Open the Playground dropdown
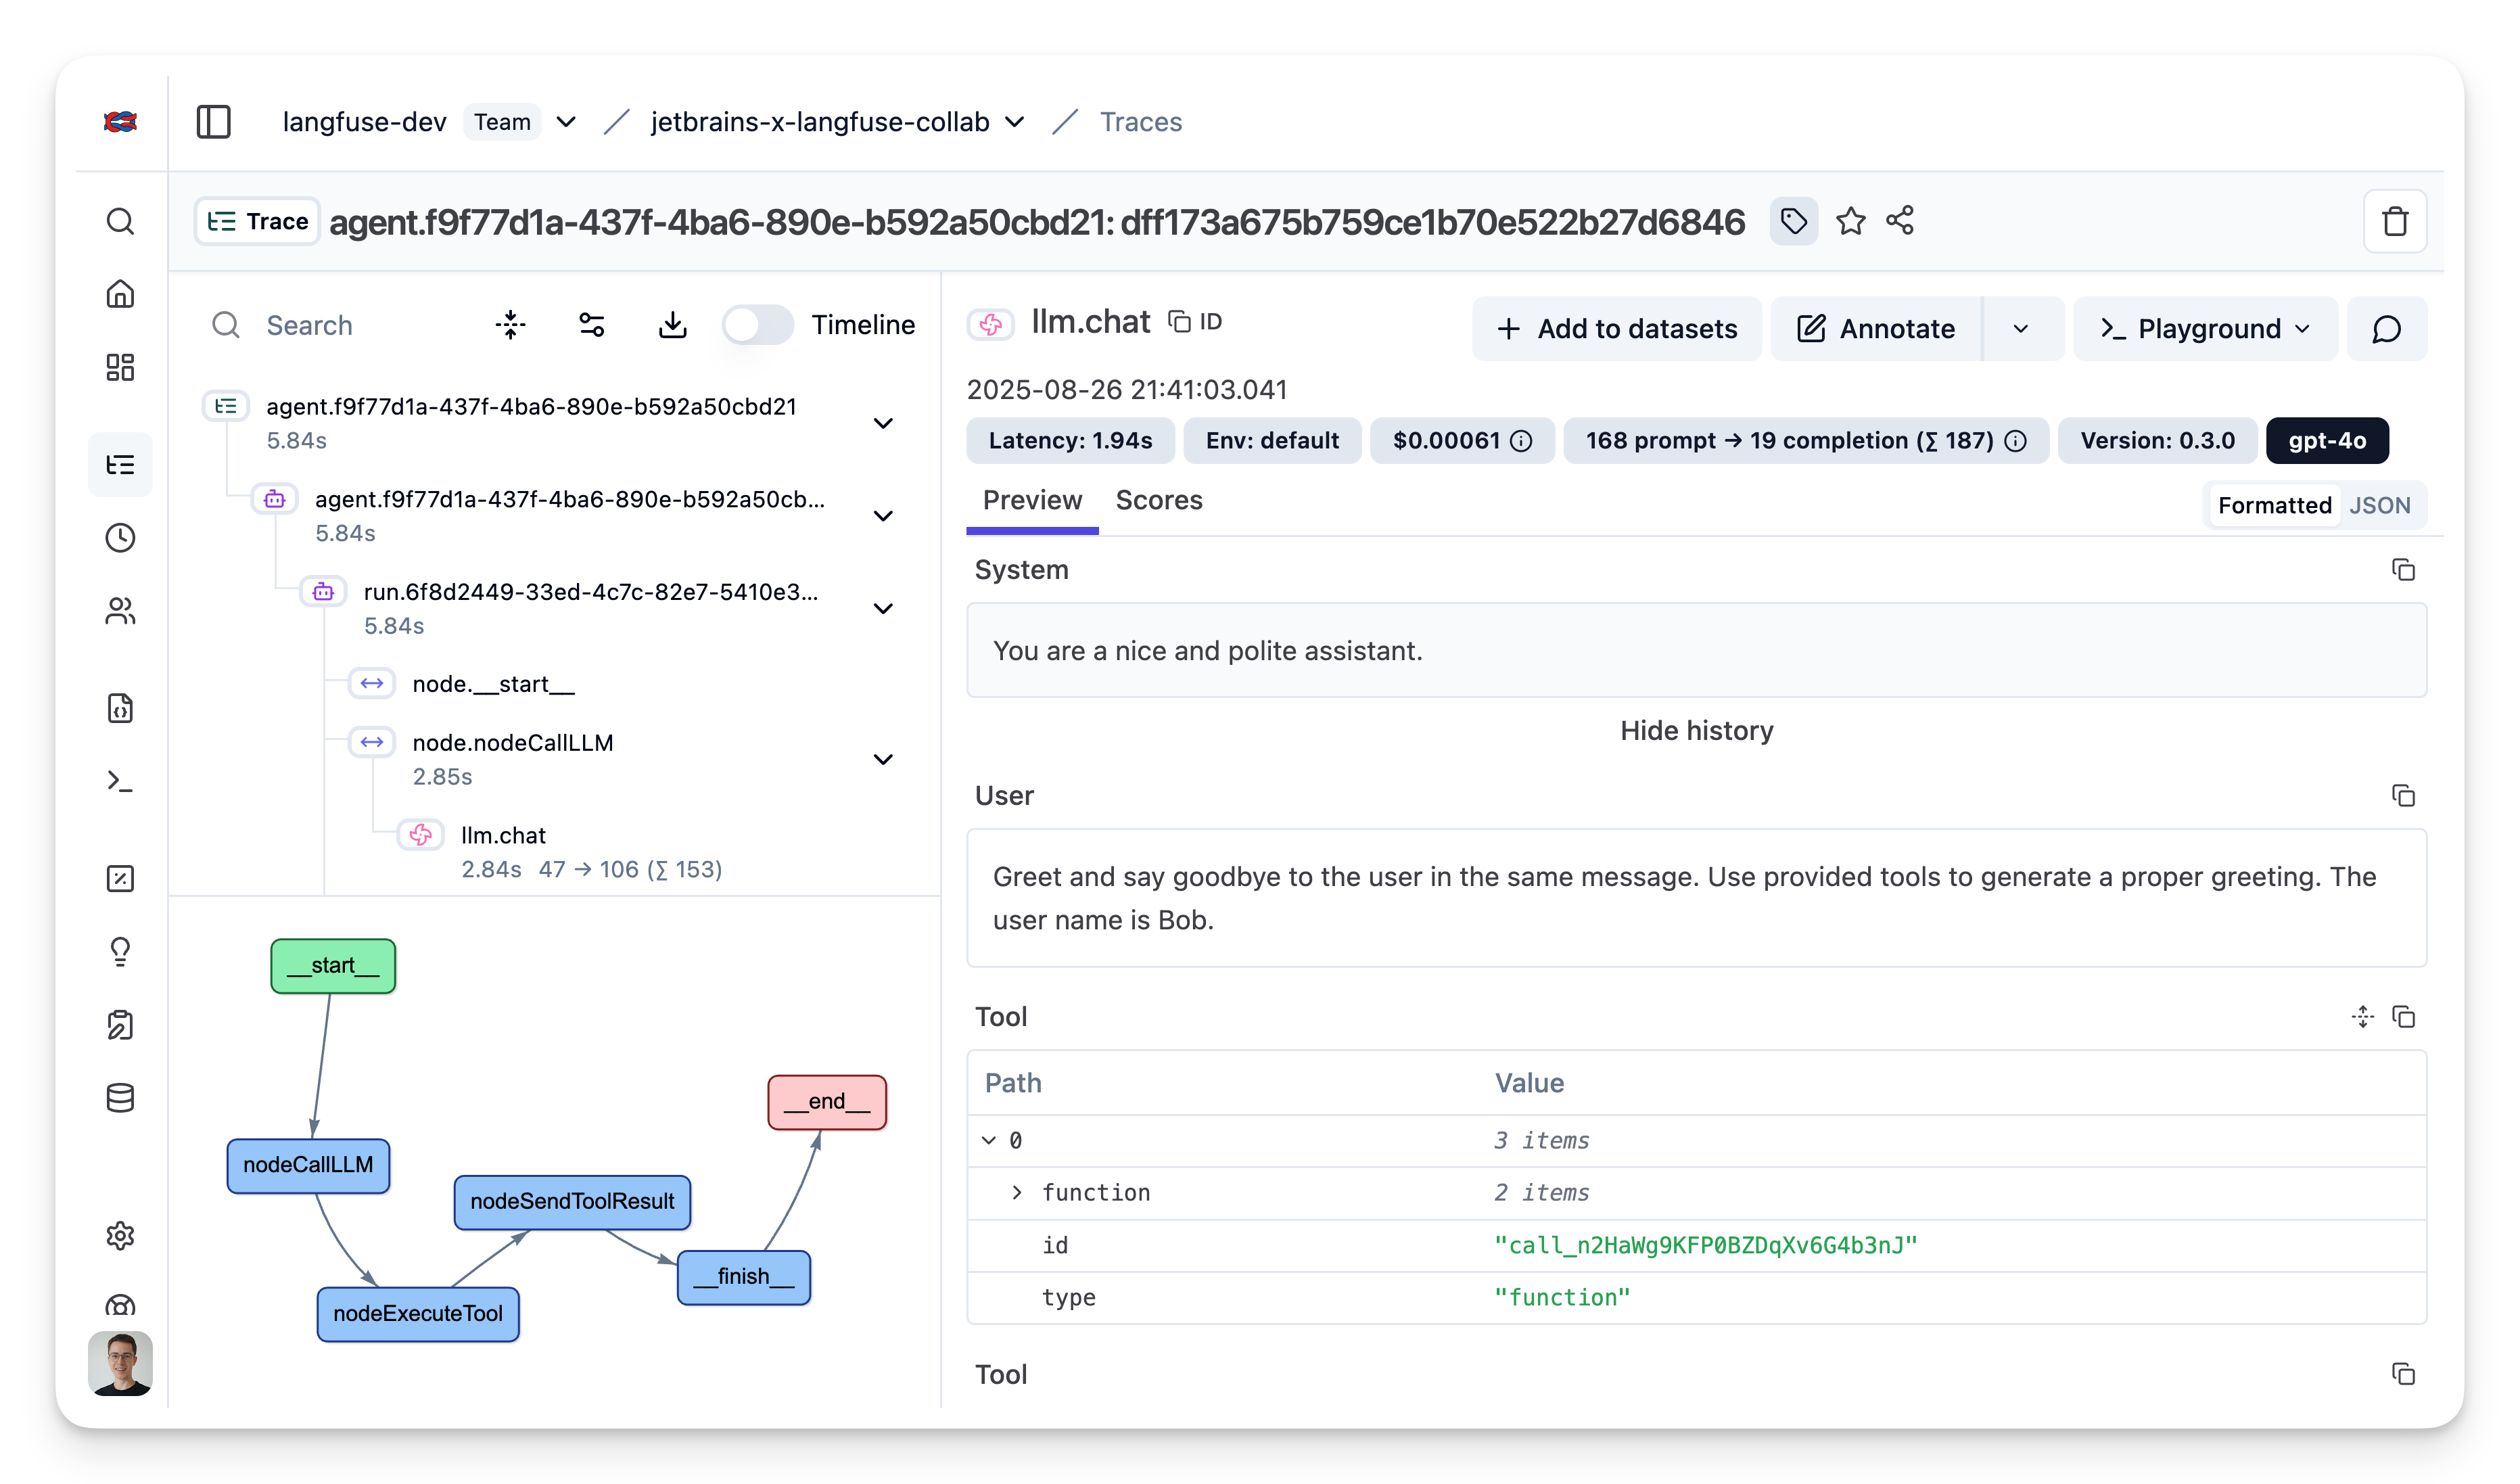Screen dimensions: 2520x1484 [x=2205, y=329]
